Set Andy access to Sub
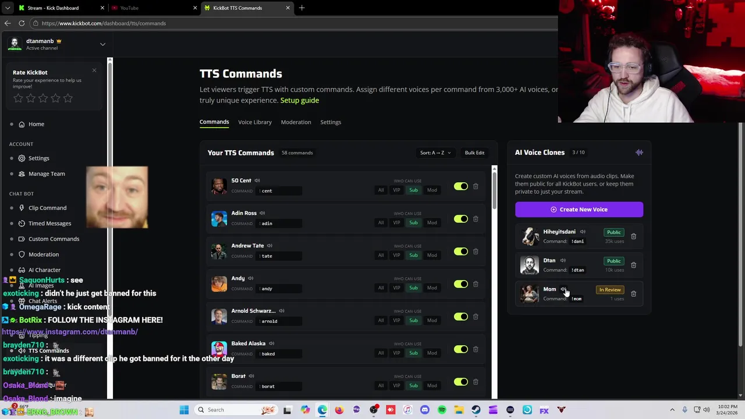 [413, 288]
